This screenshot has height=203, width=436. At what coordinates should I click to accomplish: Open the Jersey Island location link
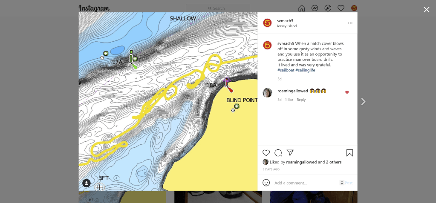tap(287, 26)
